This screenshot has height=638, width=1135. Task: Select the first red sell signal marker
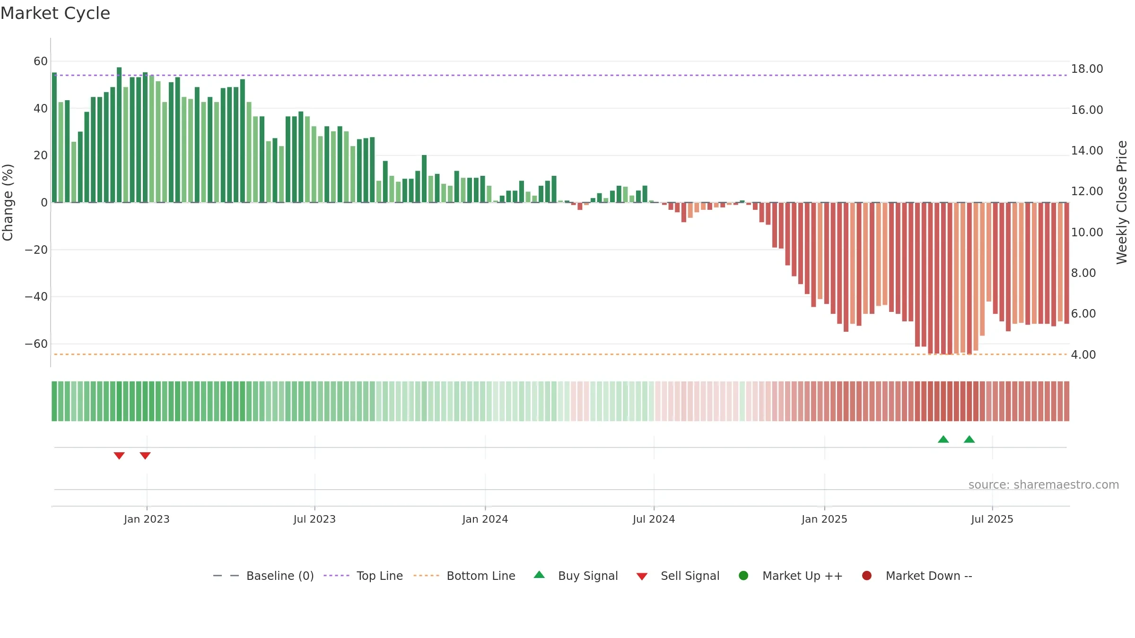point(119,456)
